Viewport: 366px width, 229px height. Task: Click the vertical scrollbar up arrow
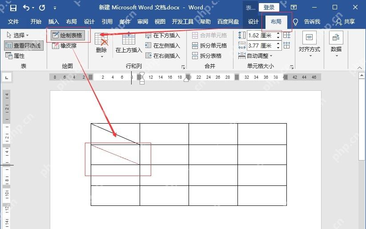(x=362, y=76)
